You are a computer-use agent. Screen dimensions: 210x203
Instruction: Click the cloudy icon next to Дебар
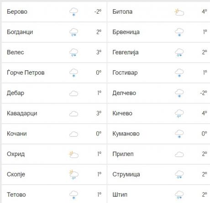click(73, 94)
